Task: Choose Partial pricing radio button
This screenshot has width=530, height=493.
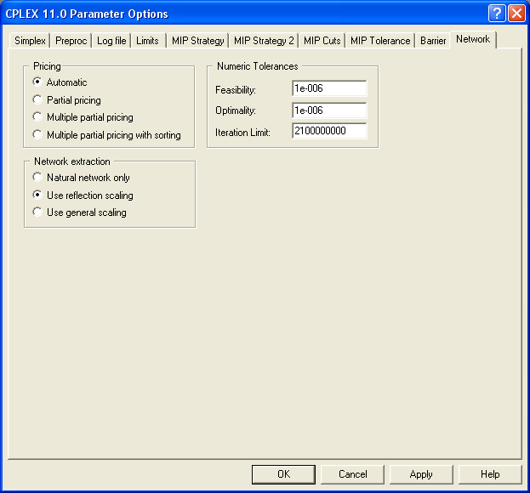Action: coord(37,100)
